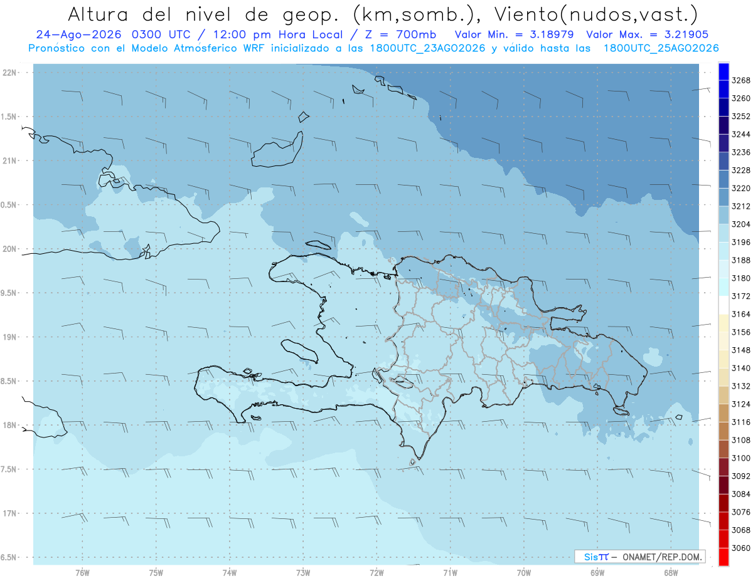This screenshot has width=753, height=581.
Task: Click the '75W' longitude label
Action: click(156, 573)
